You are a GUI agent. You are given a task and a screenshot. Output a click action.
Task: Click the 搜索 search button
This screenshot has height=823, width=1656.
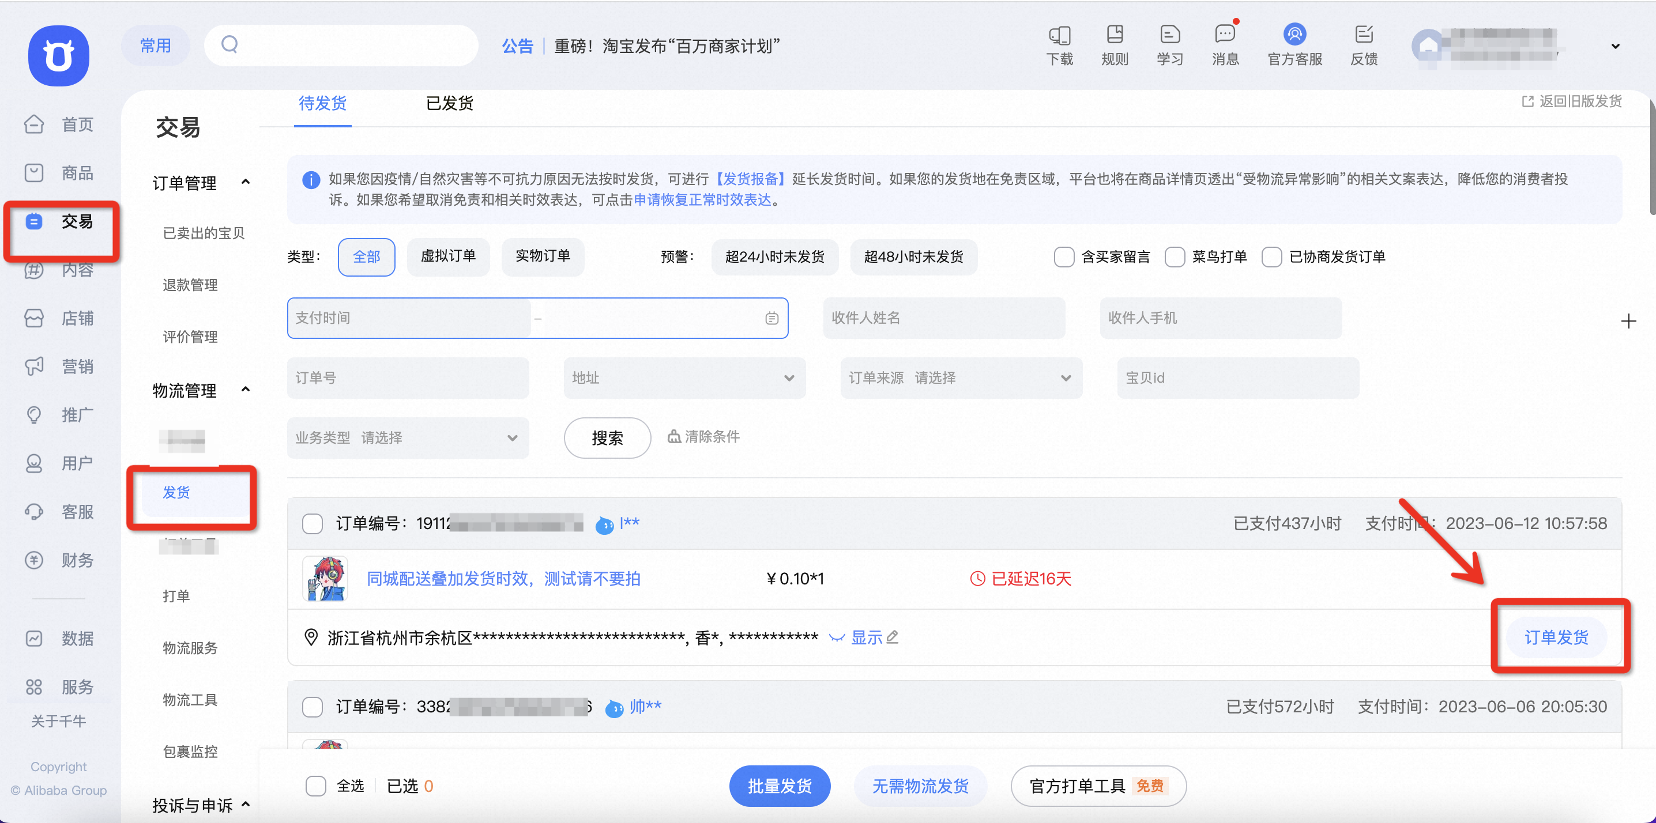(607, 438)
